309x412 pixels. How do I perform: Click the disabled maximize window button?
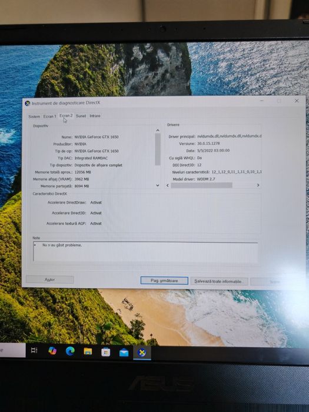(279, 101)
